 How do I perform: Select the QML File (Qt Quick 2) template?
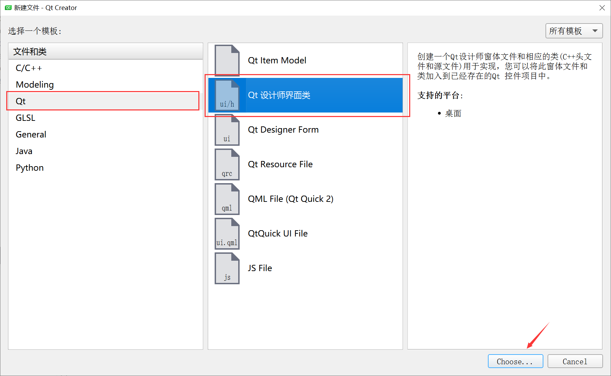[305, 199]
